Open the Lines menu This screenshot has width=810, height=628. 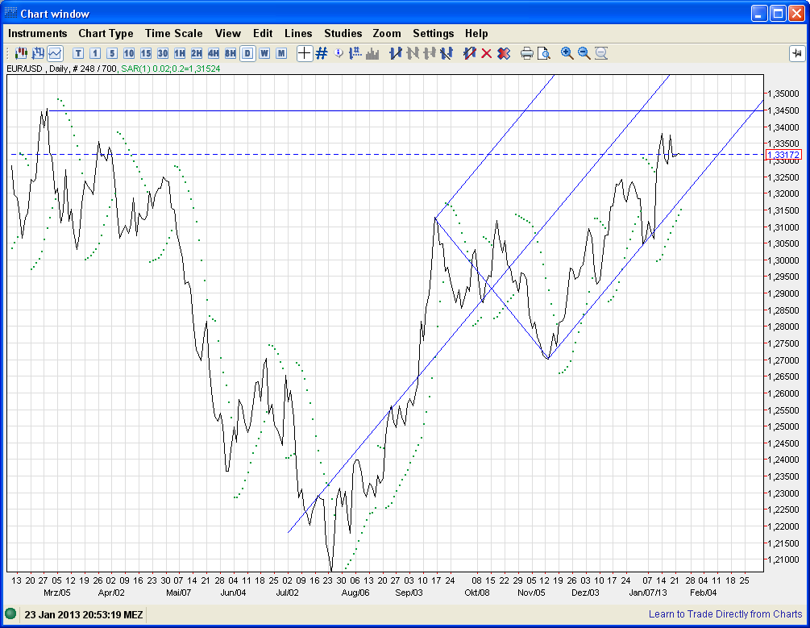[x=298, y=33]
